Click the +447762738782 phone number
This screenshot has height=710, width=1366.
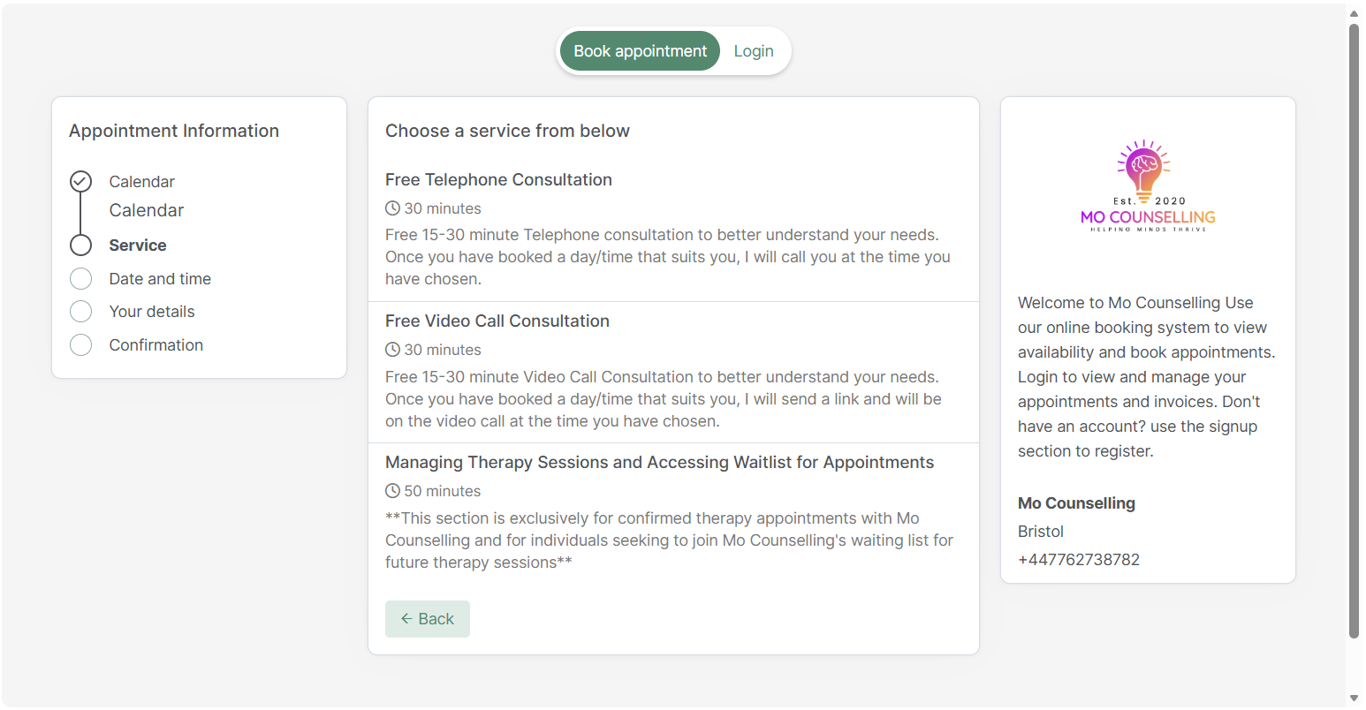pyautogui.click(x=1079, y=560)
